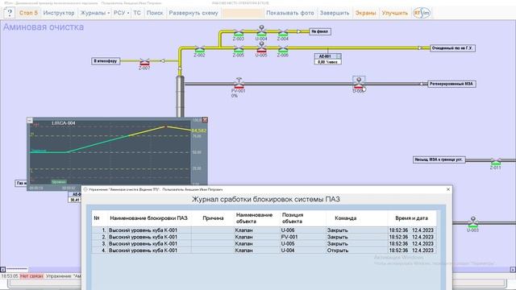
Task: Click the Регенерированный МЭА label
Action: (451, 84)
